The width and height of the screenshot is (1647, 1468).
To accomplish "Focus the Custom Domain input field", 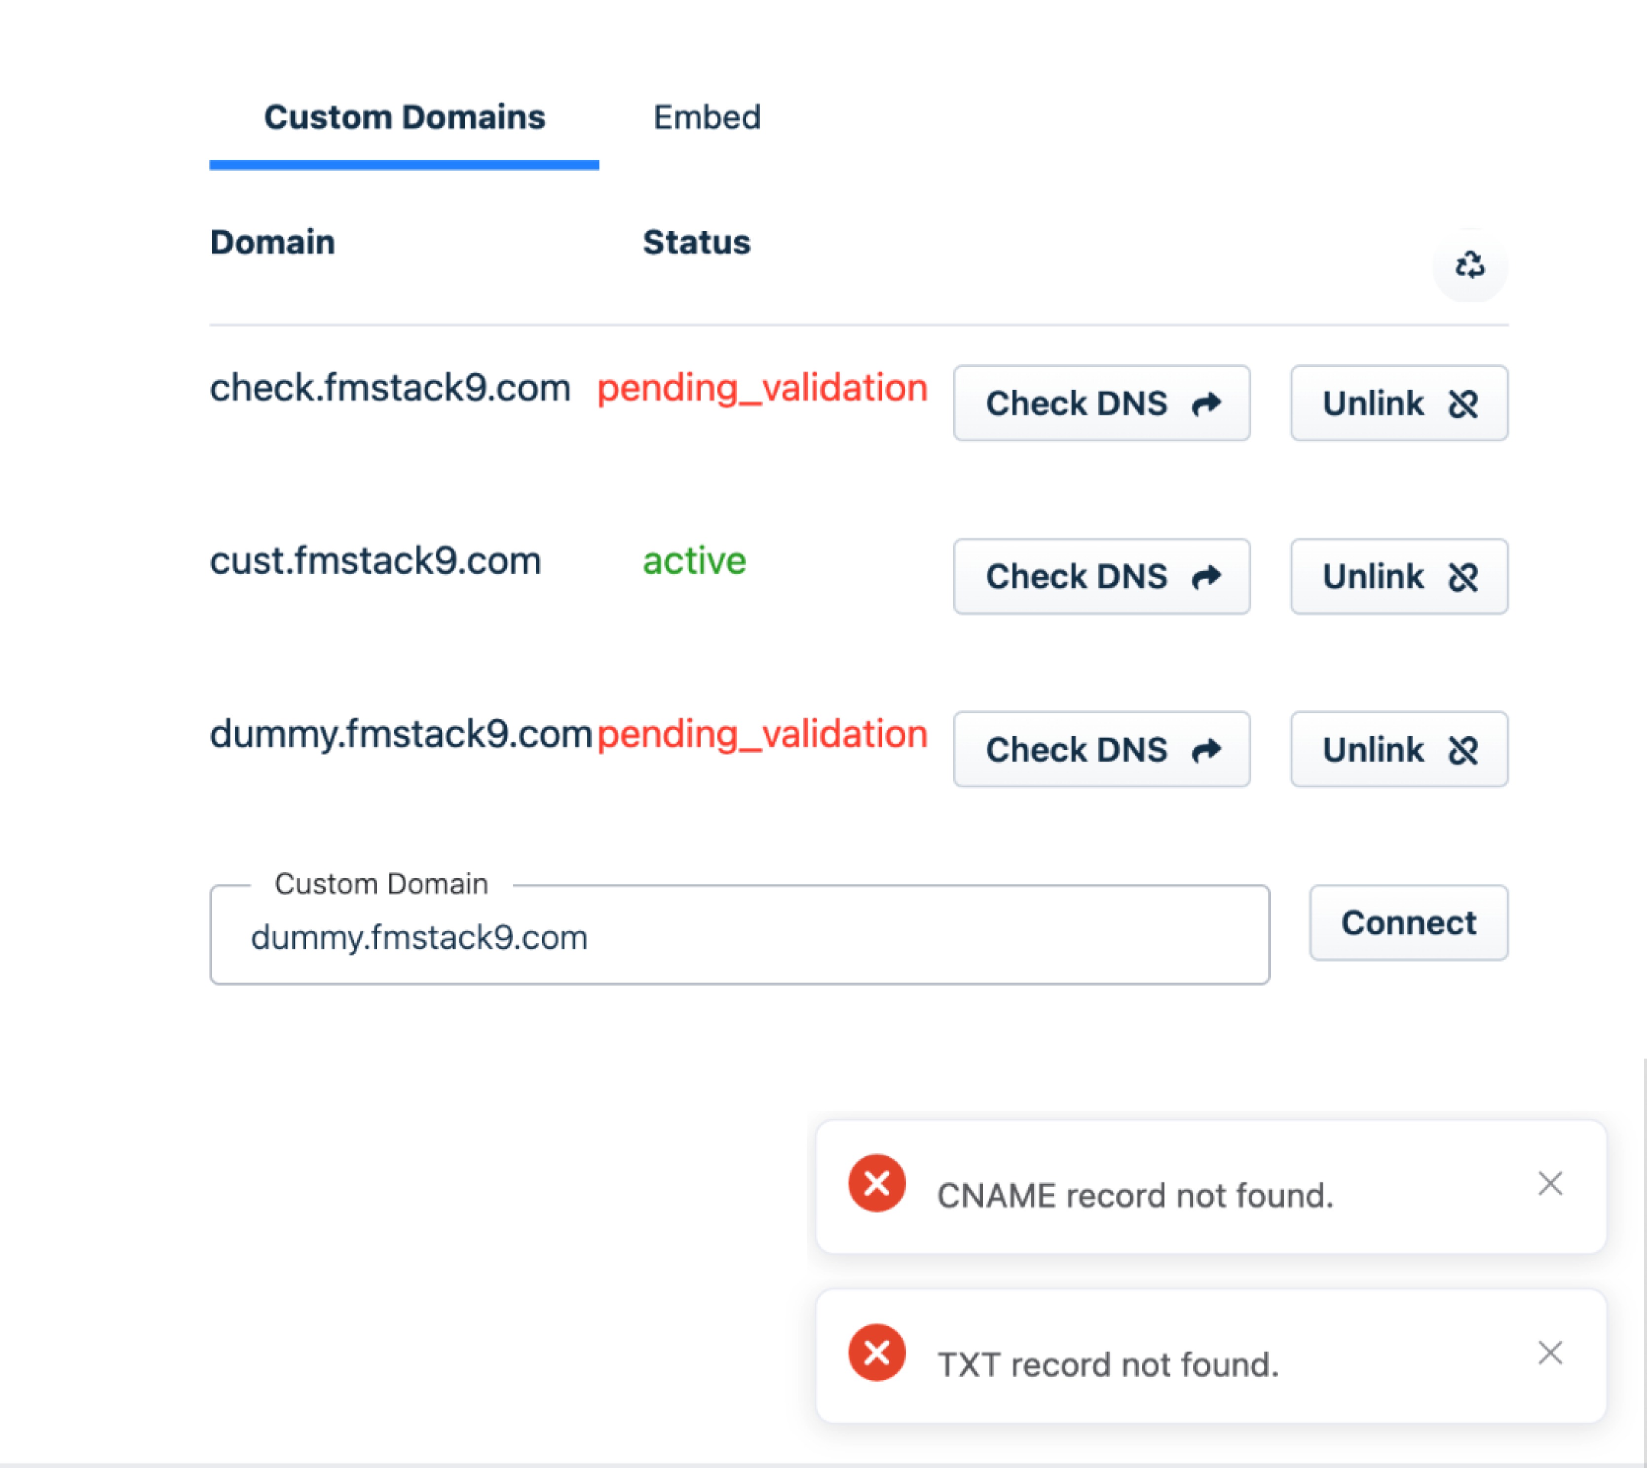I will point(739,936).
